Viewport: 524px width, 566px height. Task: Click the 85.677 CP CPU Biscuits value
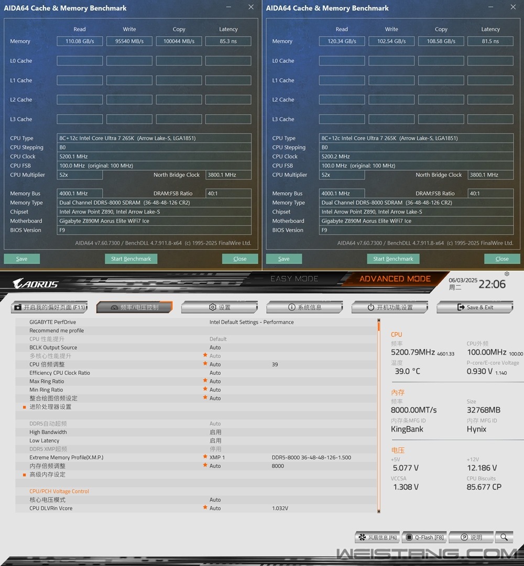484,487
